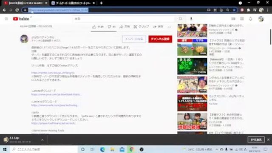Open the twitter.com link in description
272x153 pixels.
click(53, 73)
